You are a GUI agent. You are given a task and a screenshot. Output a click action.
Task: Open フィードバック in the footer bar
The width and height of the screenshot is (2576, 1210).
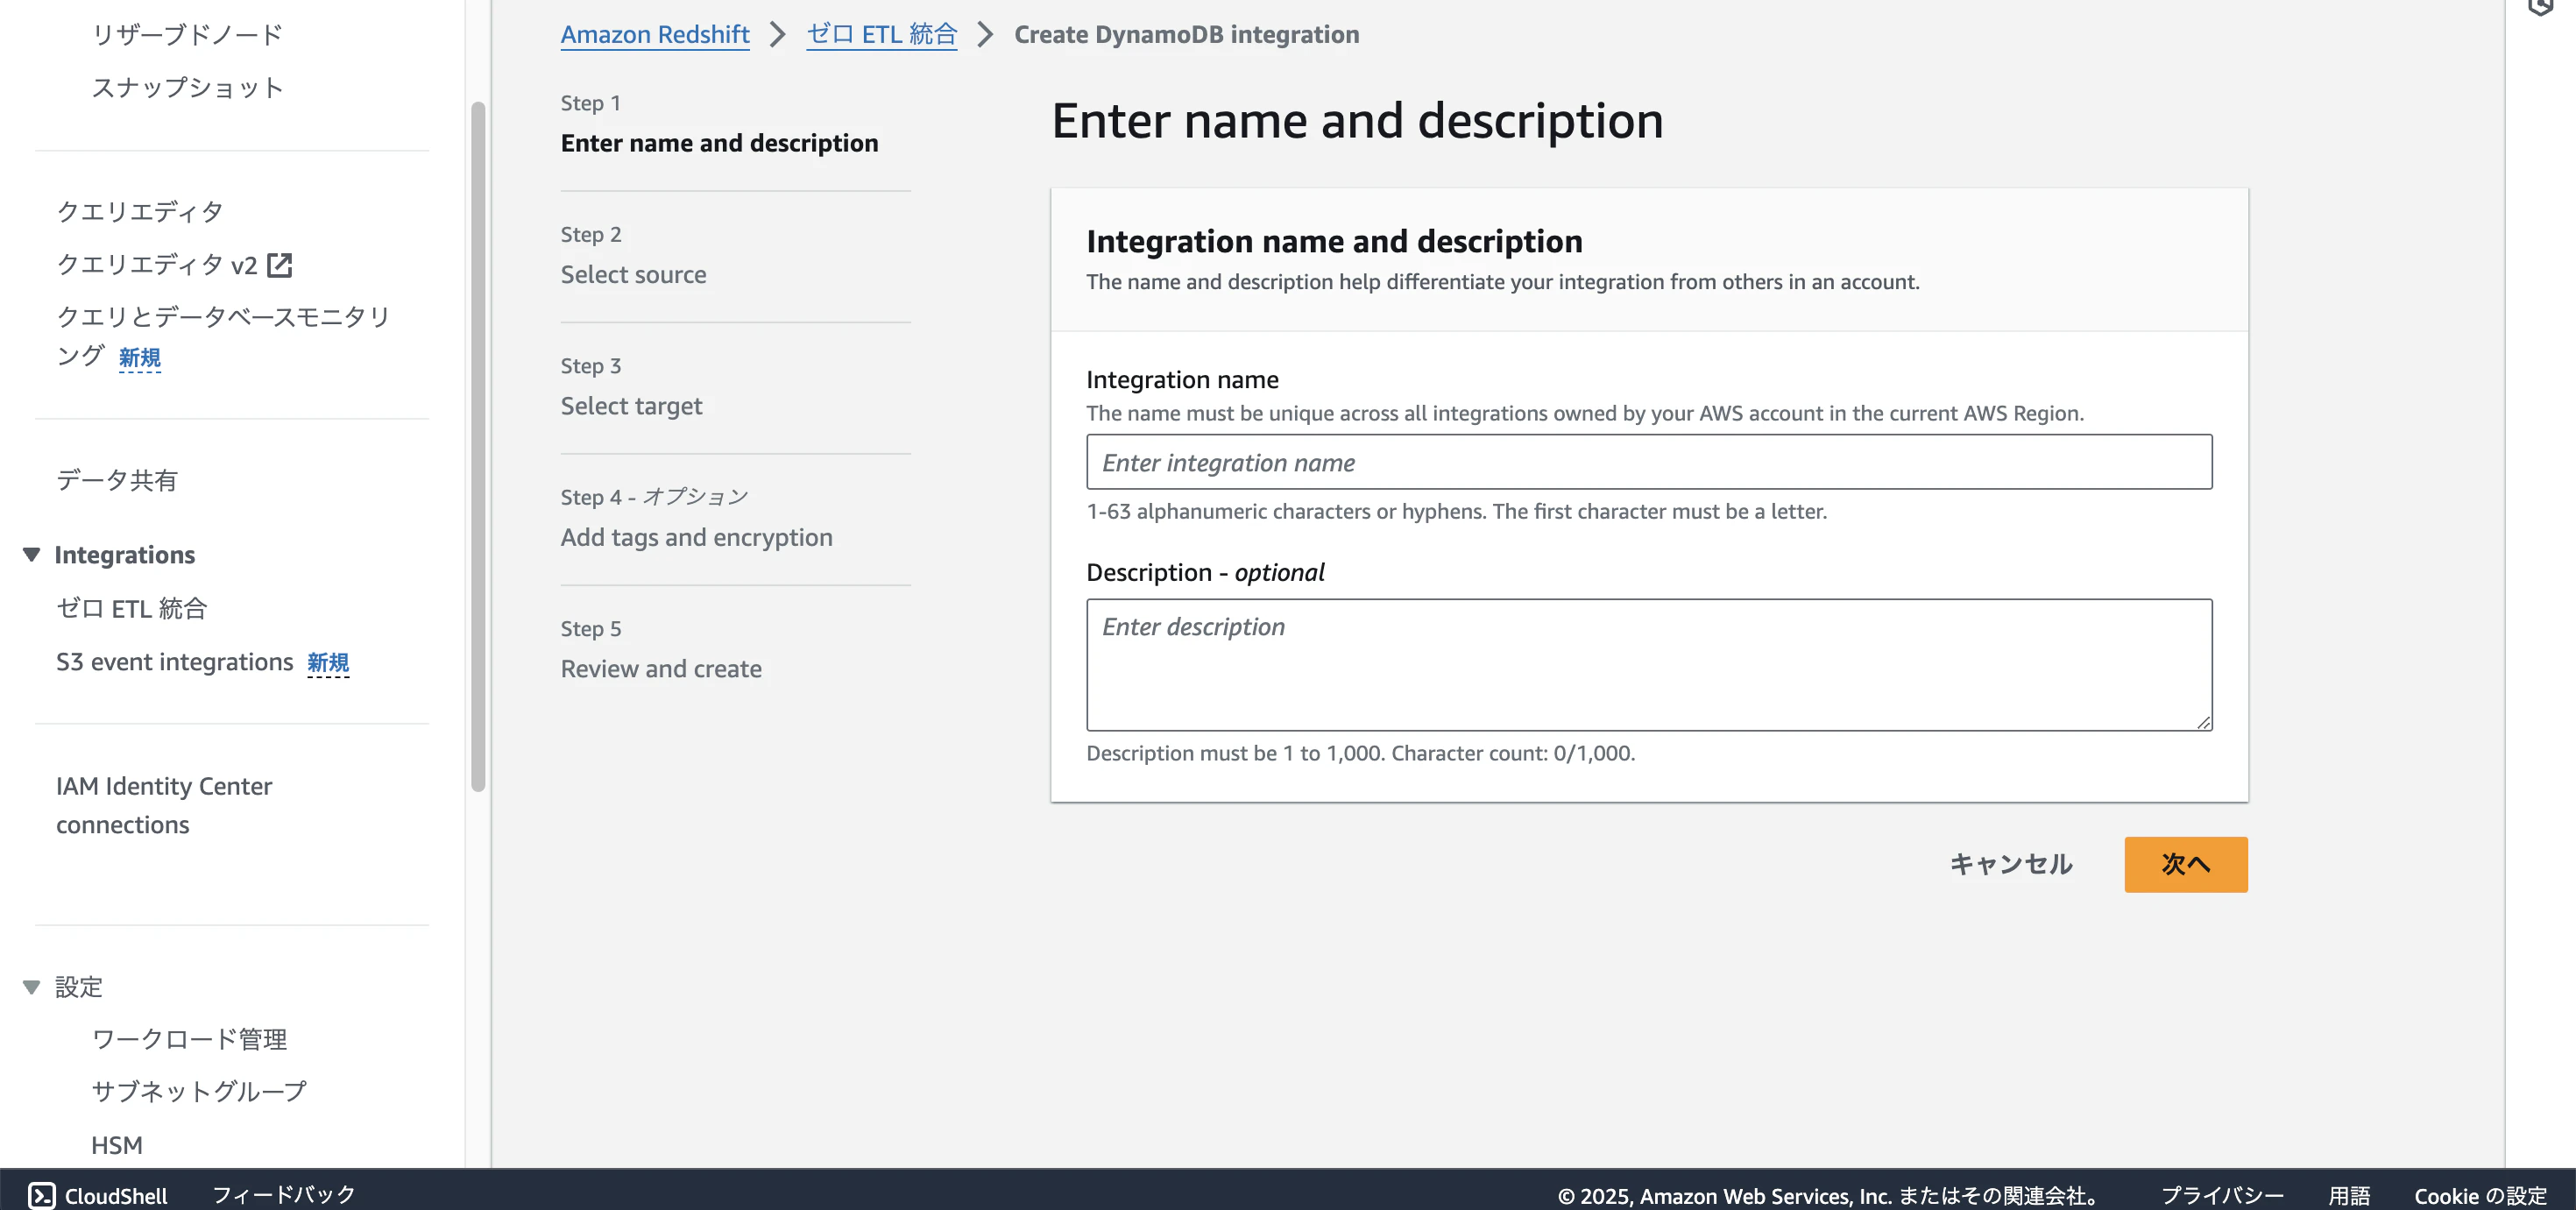pos(284,1195)
